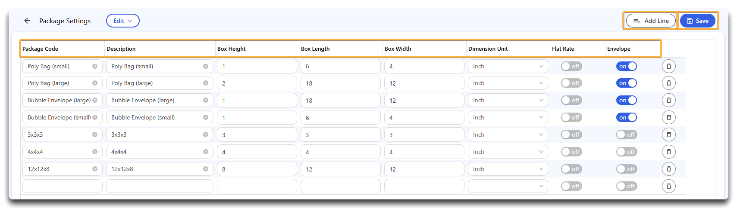Open Dimension Unit dropdown for Poly Bag (large)
This screenshot has width=737, height=208.
[508, 83]
